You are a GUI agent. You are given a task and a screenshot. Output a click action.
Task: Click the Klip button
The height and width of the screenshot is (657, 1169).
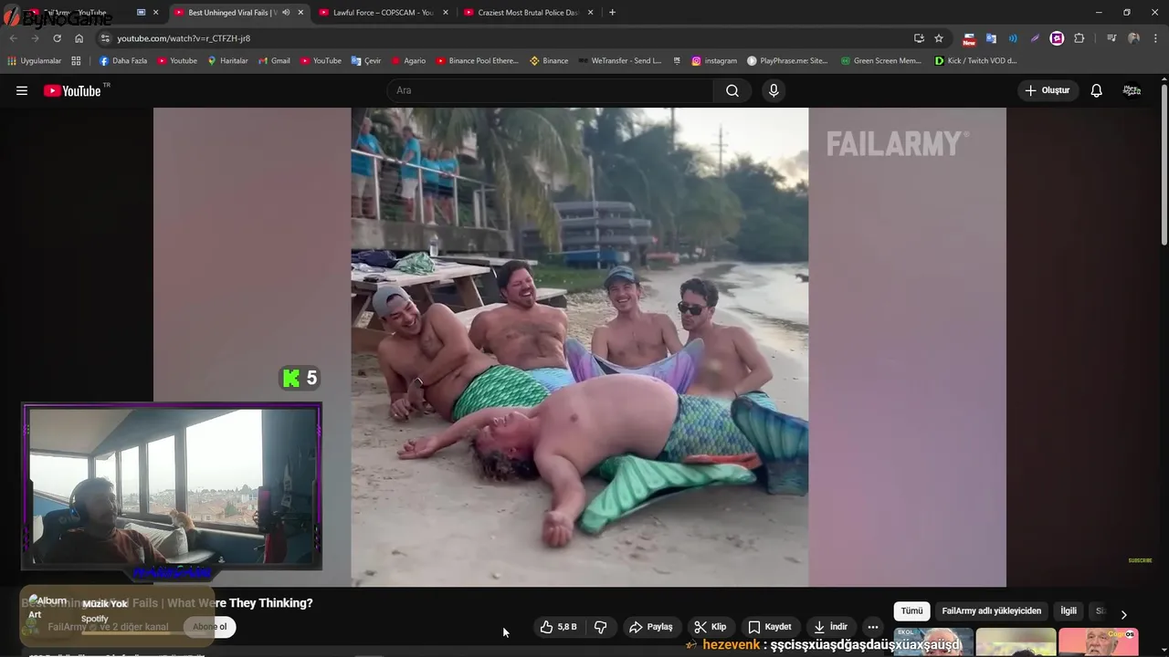point(710,627)
